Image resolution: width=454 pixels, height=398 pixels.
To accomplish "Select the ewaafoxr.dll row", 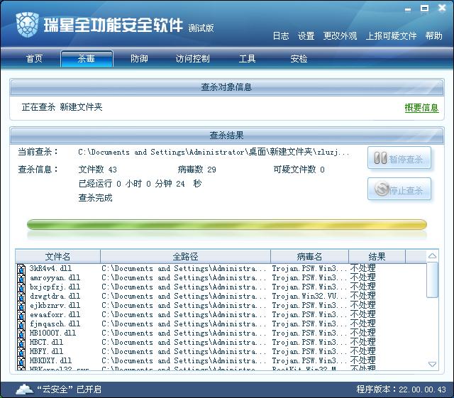I will [221, 315].
